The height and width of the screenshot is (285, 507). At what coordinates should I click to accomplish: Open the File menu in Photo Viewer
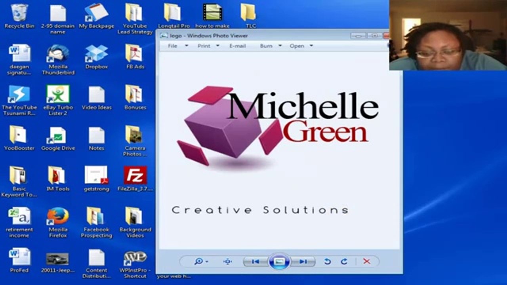172,46
